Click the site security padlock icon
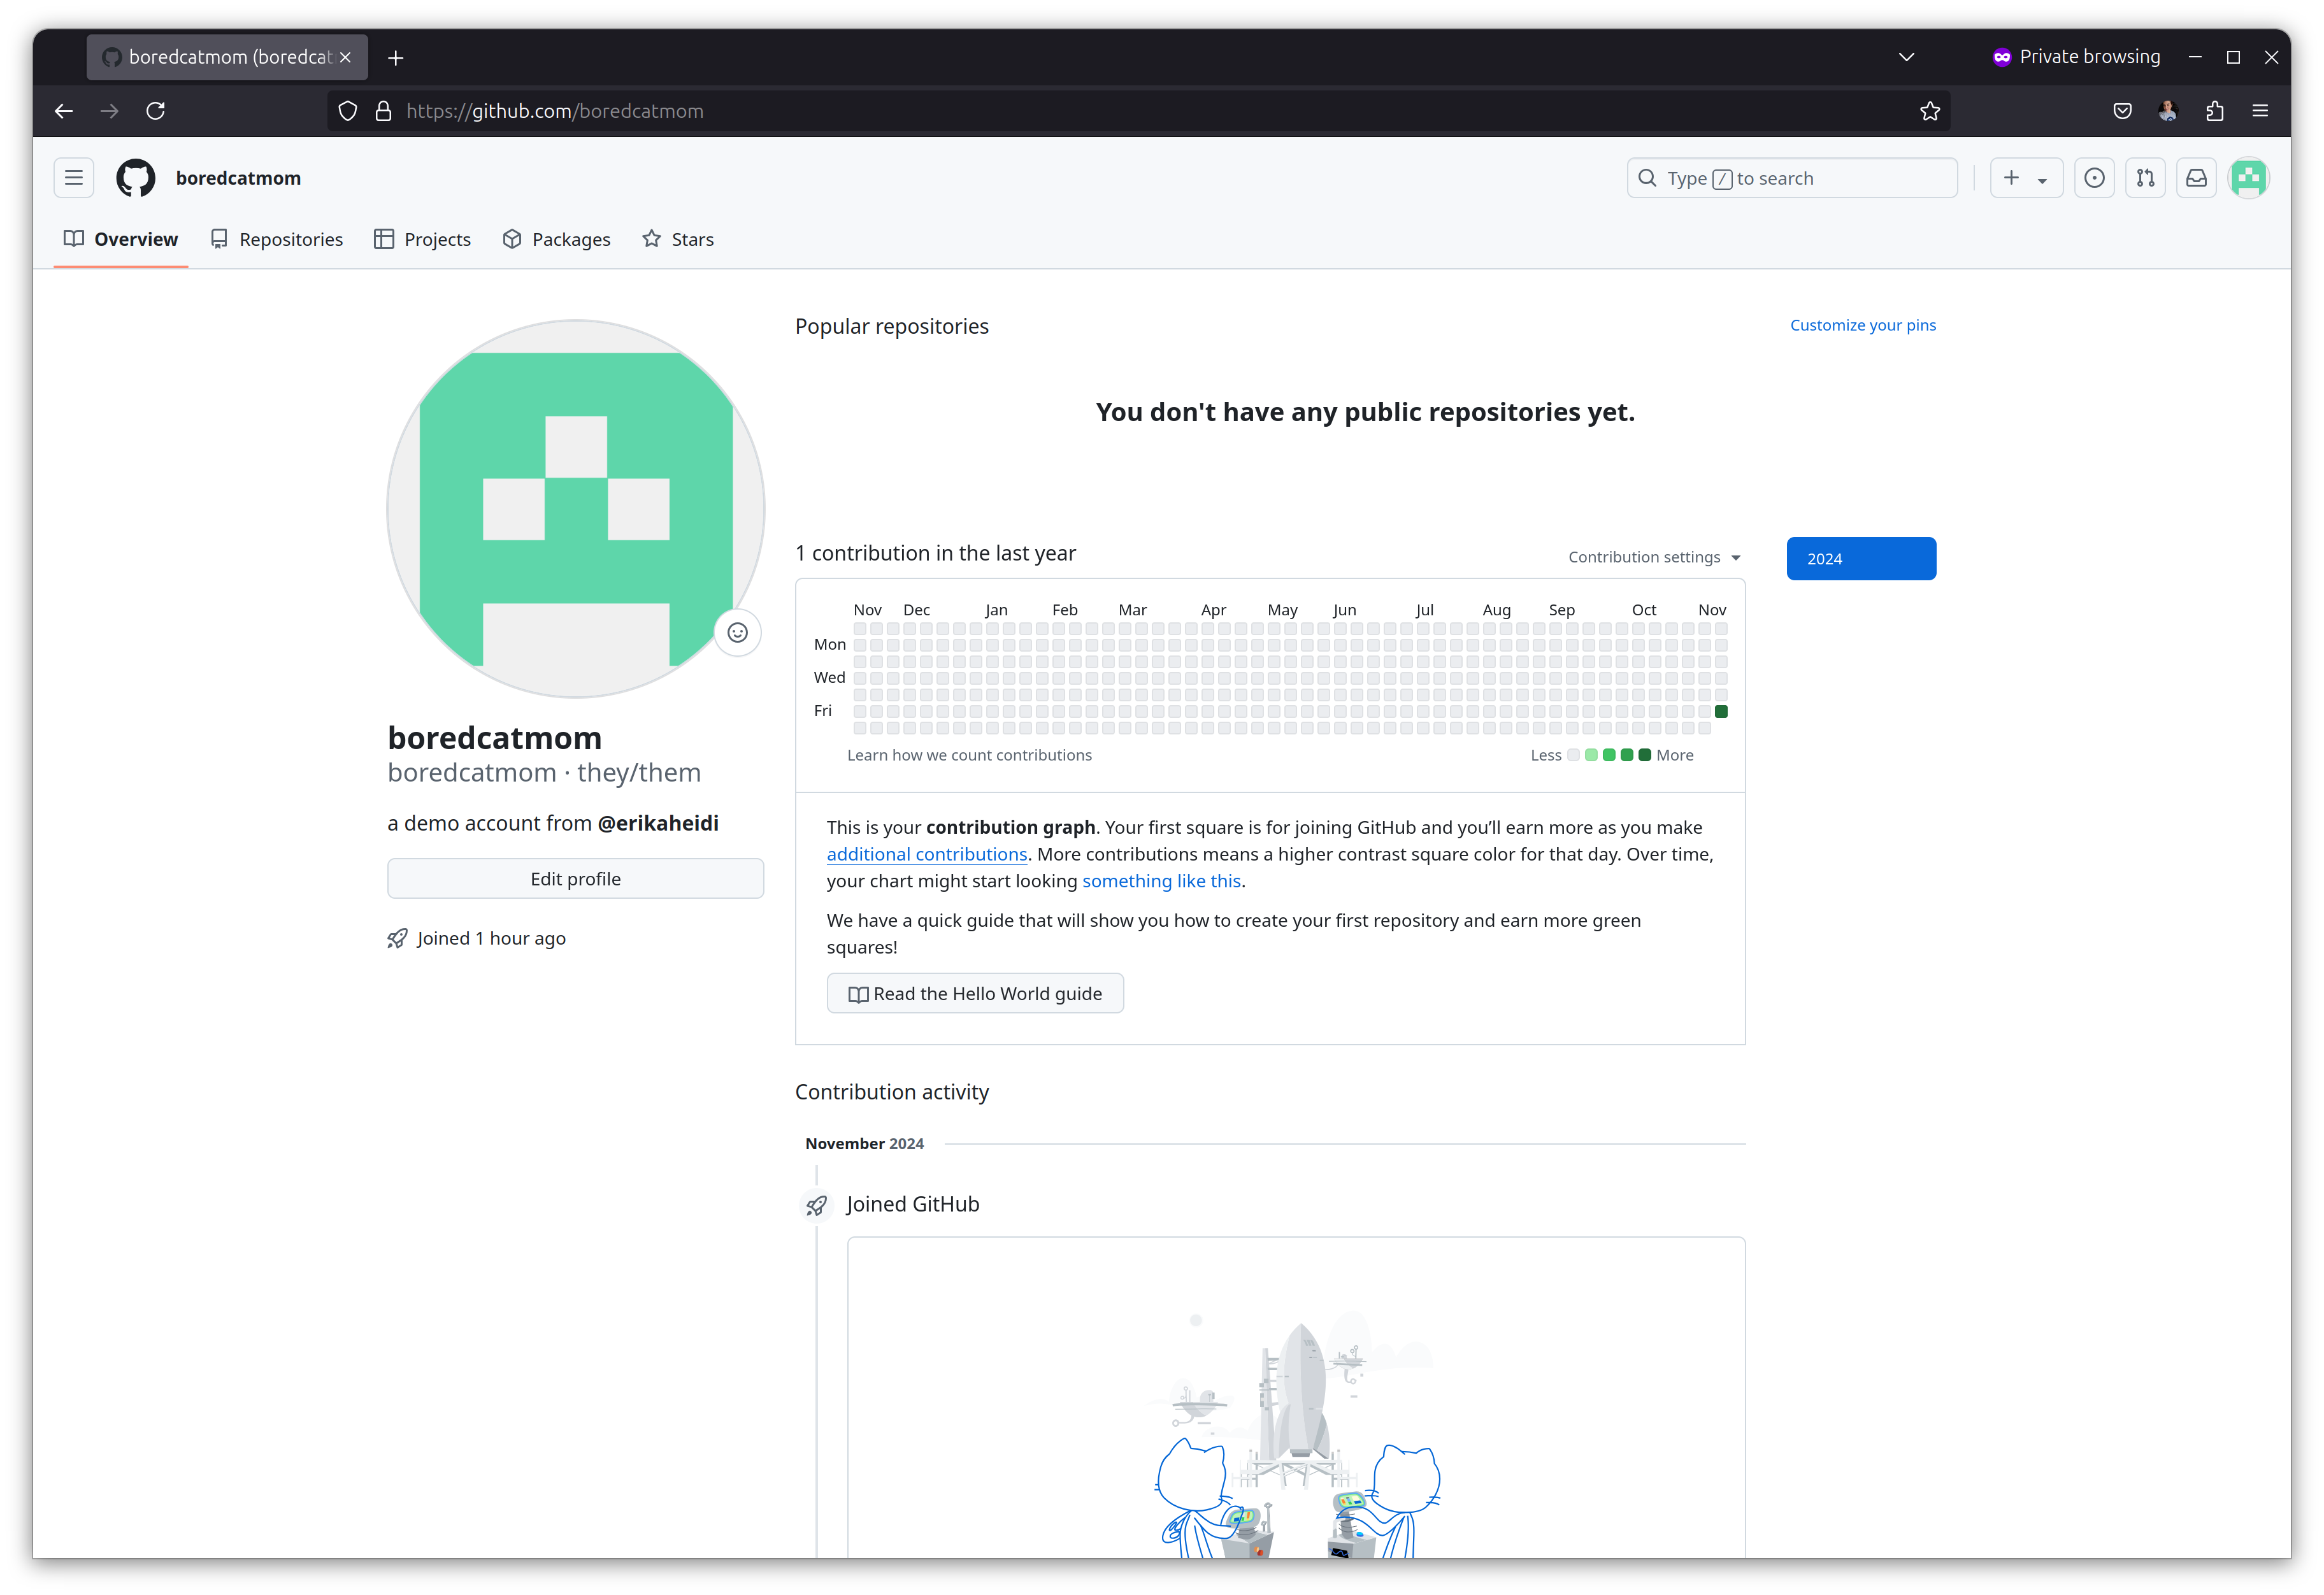The width and height of the screenshot is (2324, 1595). (383, 111)
